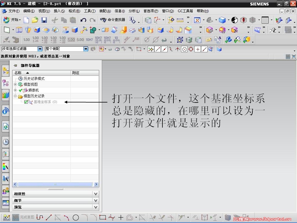Click the New file icon
Viewport: 297px width, 223px height.
coord(26,20)
